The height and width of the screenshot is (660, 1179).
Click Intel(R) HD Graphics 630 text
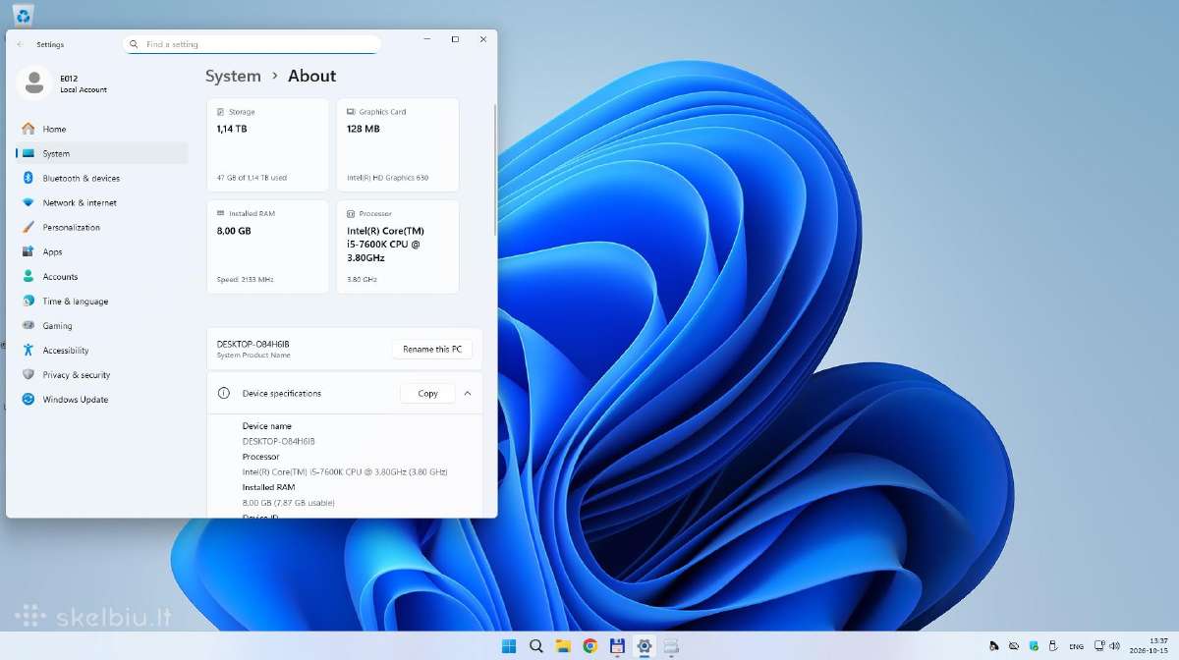(x=387, y=178)
